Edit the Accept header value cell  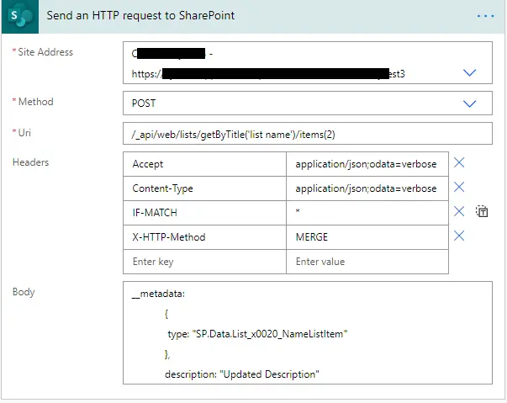pos(367,164)
